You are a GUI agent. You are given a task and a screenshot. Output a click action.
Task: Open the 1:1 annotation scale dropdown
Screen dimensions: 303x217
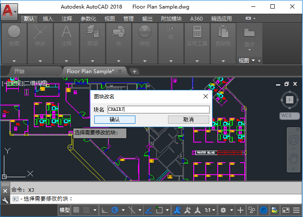point(210,210)
